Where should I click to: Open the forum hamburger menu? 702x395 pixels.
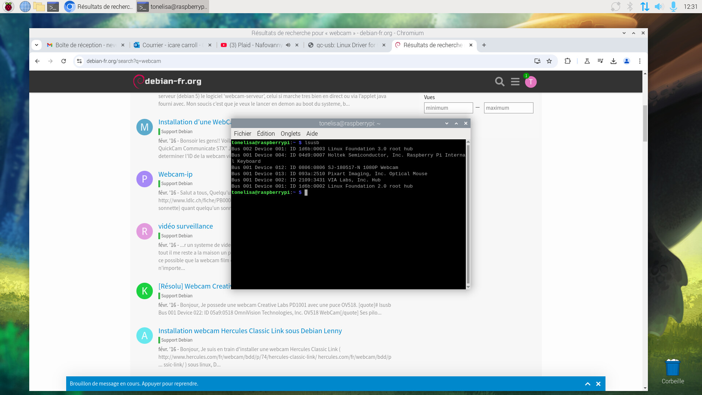pyautogui.click(x=515, y=82)
